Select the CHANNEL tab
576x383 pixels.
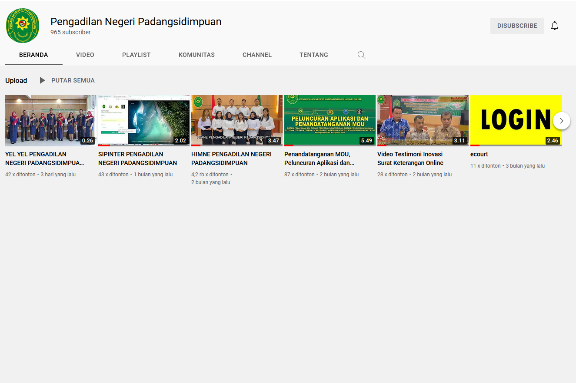point(257,55)
